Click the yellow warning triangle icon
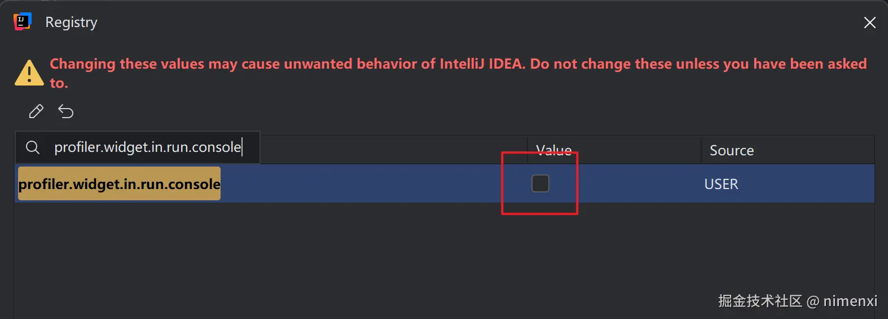The image size is (888, 319). tap(29, 73)
